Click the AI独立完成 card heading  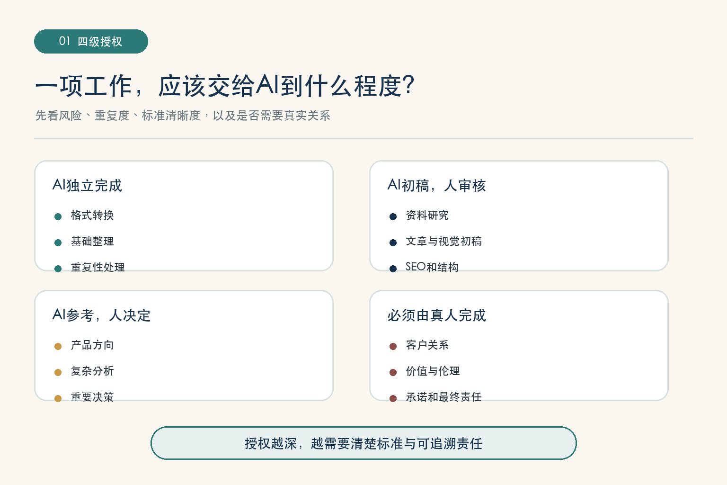87,185
